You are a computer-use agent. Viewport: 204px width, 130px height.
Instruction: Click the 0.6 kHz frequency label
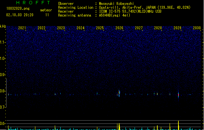[x=3, y=123]
